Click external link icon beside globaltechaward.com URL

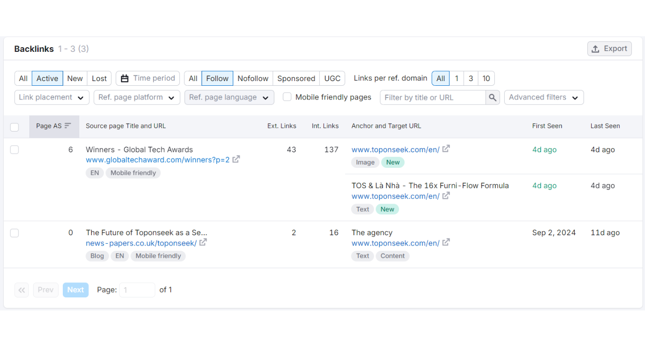pyautogui.click(x=236, y=159)
